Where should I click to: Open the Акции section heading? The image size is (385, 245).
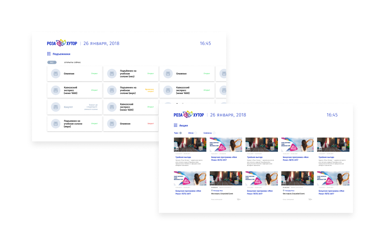tap(183, 125)
